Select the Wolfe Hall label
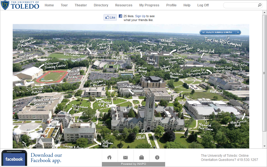Screen dimensions: 267x167 pos(216,92)
